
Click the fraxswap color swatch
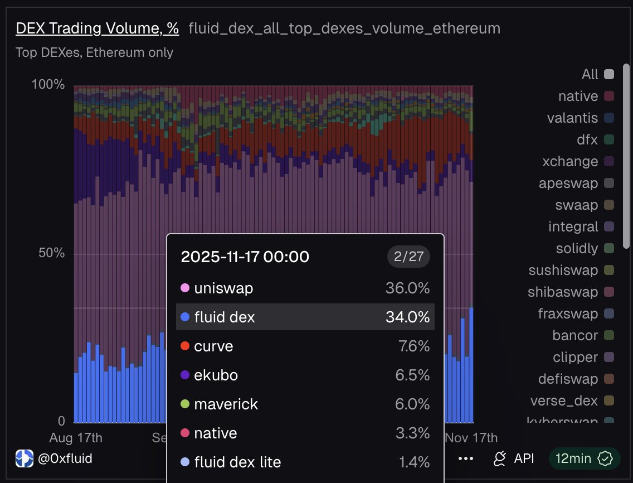[608, 313]
